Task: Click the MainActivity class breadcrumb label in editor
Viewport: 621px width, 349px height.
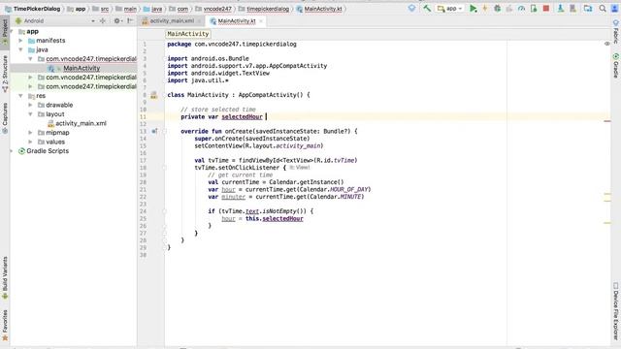Action: coord(187,34)
